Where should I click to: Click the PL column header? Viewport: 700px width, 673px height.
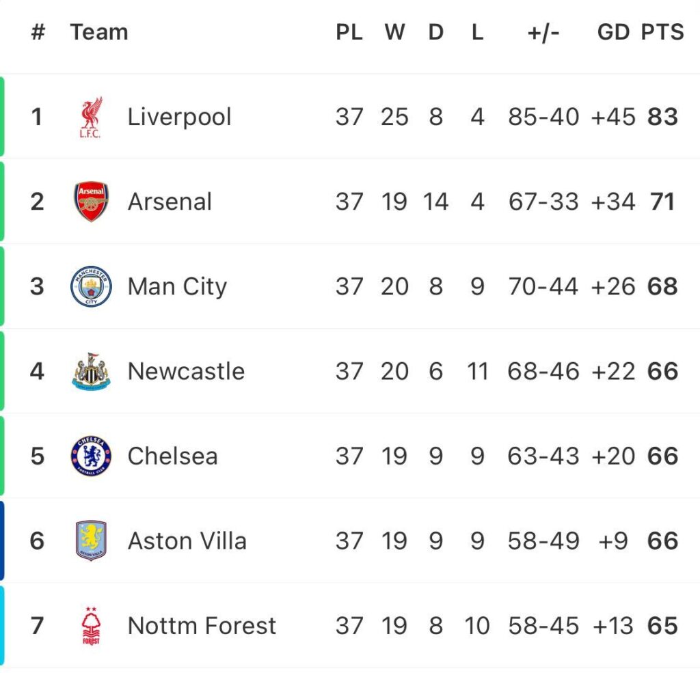coord(349,32)
